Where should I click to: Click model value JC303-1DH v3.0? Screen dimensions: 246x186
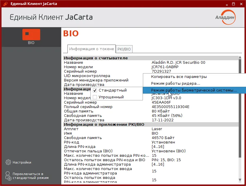tap(166, 98)
